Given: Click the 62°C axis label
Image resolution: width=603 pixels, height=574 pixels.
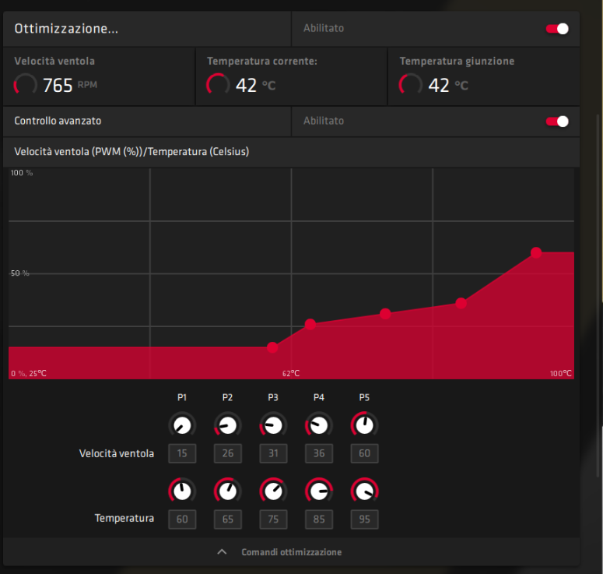Looking at the screenshot, I should 291,373.
